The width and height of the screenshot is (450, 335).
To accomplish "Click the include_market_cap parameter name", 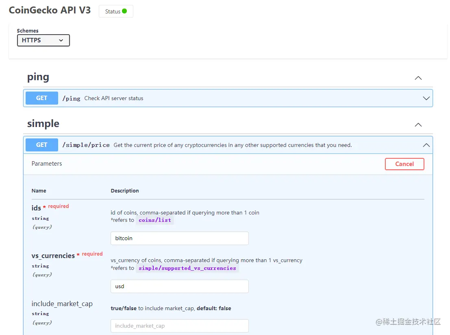I will (x=62, y=304).
